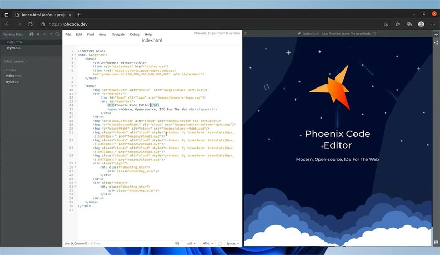Image resolution: width=440 pixels, height=255 pixels.
Task: Open the feedback chat icon at bottom right
Action: click(x=436, y=242)
